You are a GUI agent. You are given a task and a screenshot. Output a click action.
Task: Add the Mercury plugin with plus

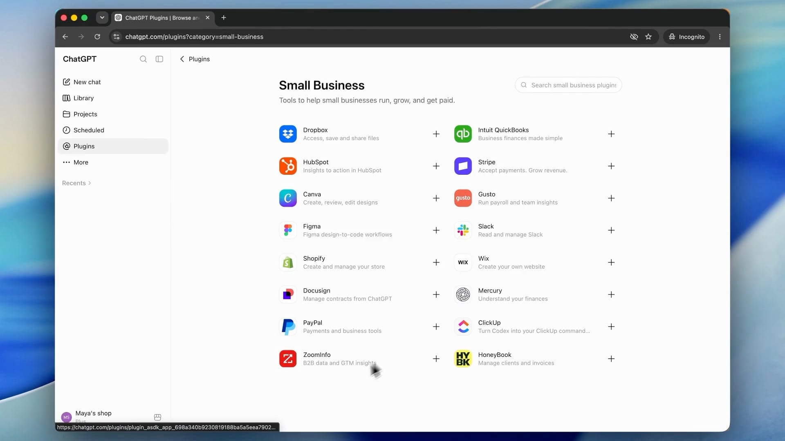tap(611, 294)
